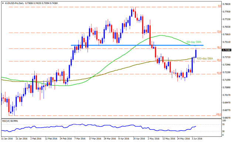Select the 100.0 Fibonacci level label

(219, 114)
